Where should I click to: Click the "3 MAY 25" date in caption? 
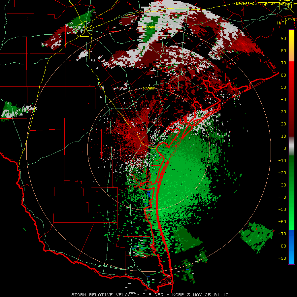tap(200, 295)
